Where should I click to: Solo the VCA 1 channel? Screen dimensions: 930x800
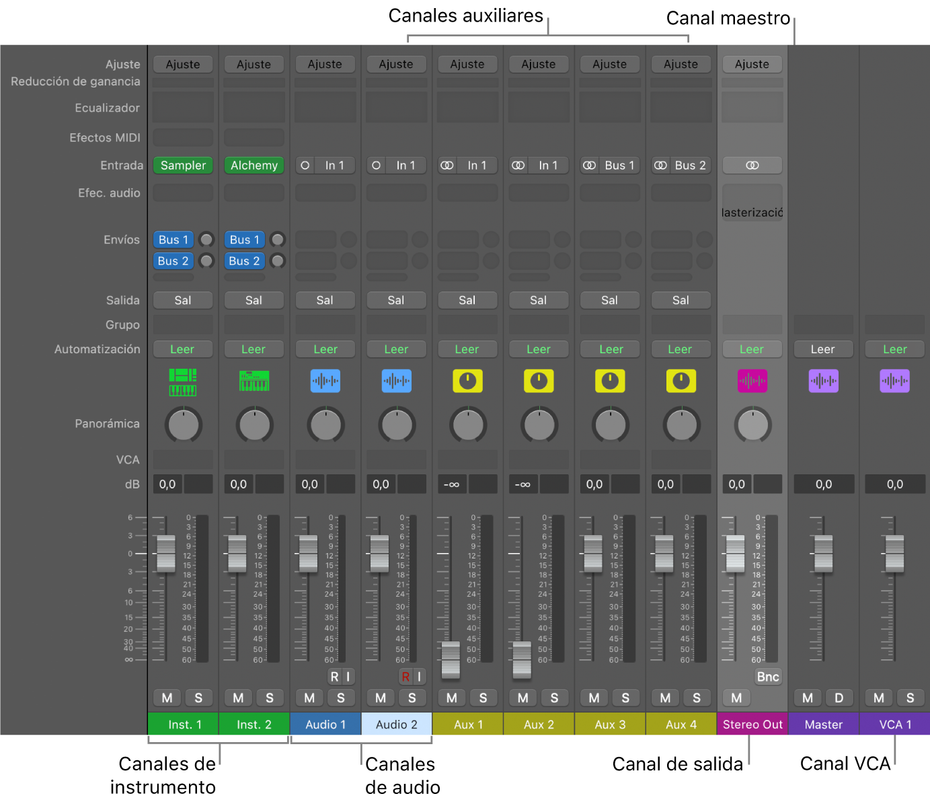[x=910, y=698]
